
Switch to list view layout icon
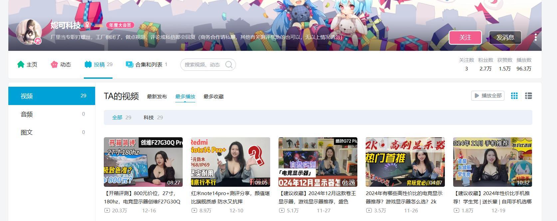coord(528,96)
